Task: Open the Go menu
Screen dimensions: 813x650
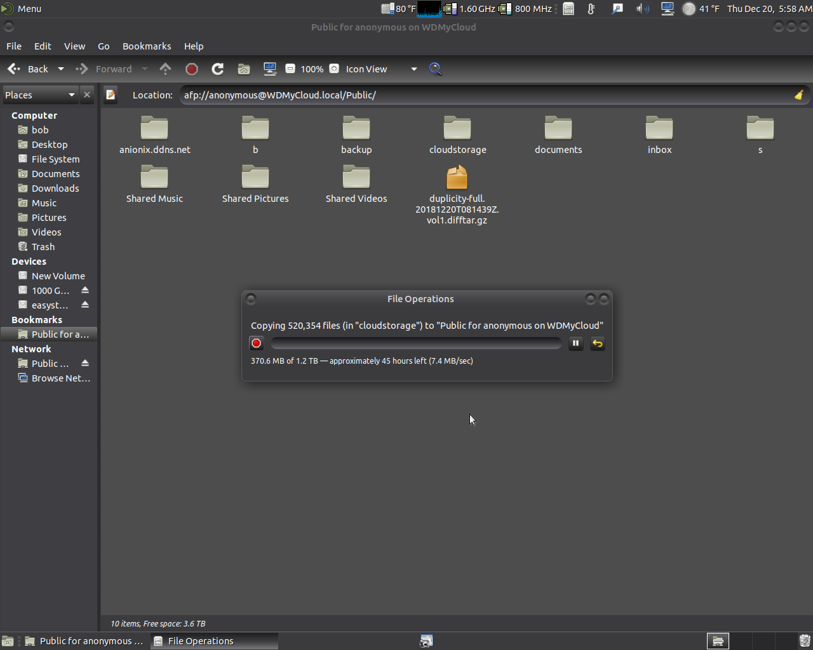Action: 104,46
